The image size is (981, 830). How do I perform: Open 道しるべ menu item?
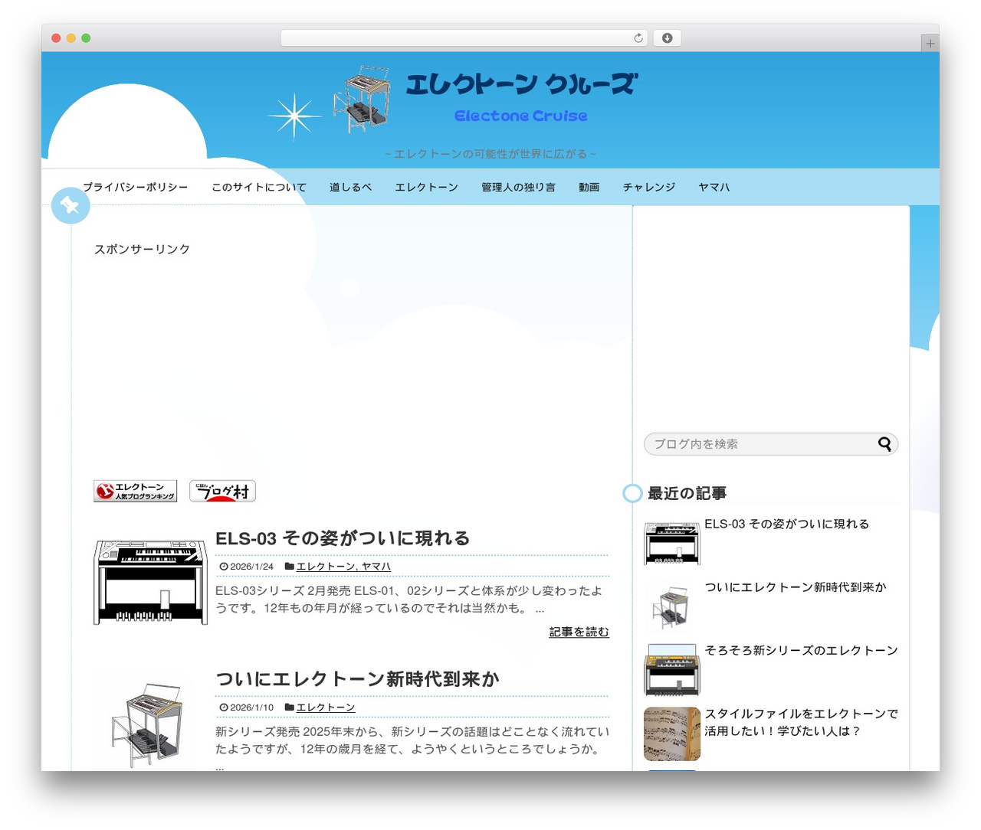point(350,187)
